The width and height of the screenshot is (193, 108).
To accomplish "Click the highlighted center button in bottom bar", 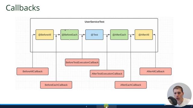I will [x=106, y=106].
